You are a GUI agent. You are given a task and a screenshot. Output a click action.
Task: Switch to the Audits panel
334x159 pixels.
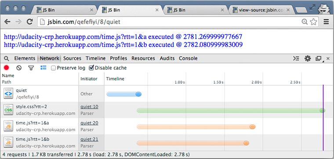tap(167, 58)
